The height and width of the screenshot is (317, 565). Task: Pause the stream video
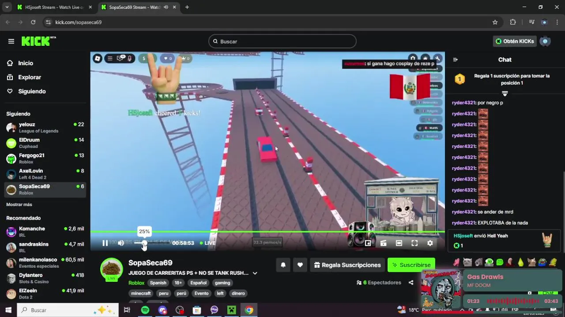pyautogui.click(x=105, y=243)
